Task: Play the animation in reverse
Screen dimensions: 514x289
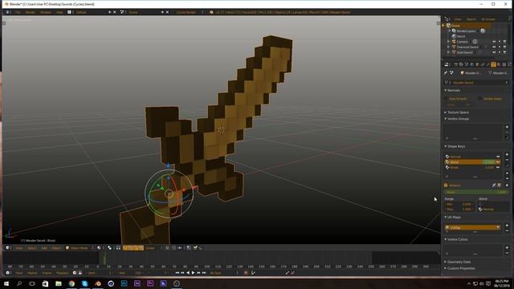Action: pos(188,273)
